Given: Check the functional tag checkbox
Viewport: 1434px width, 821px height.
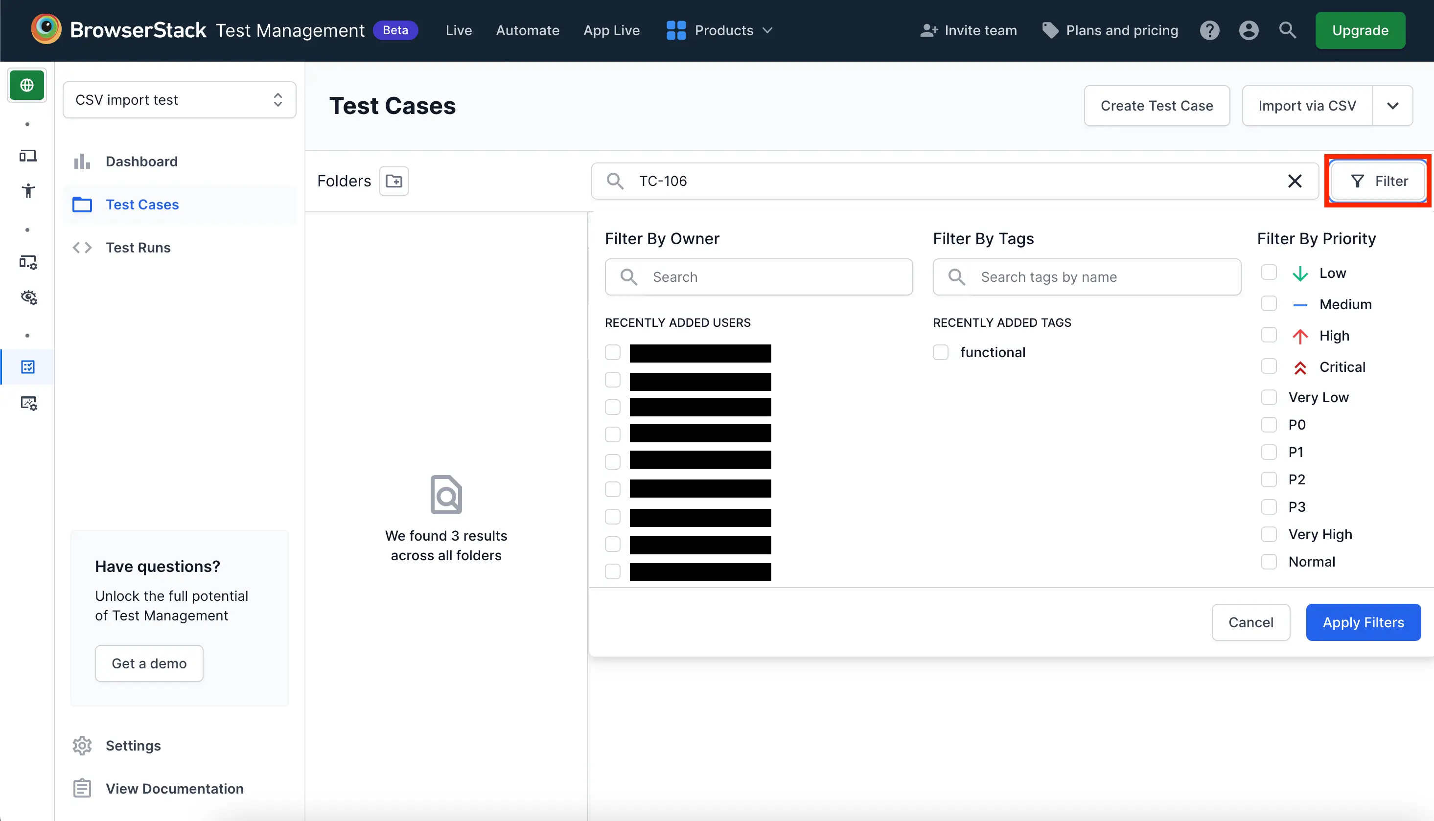Looking at the screenshot, I should [941, 352].
